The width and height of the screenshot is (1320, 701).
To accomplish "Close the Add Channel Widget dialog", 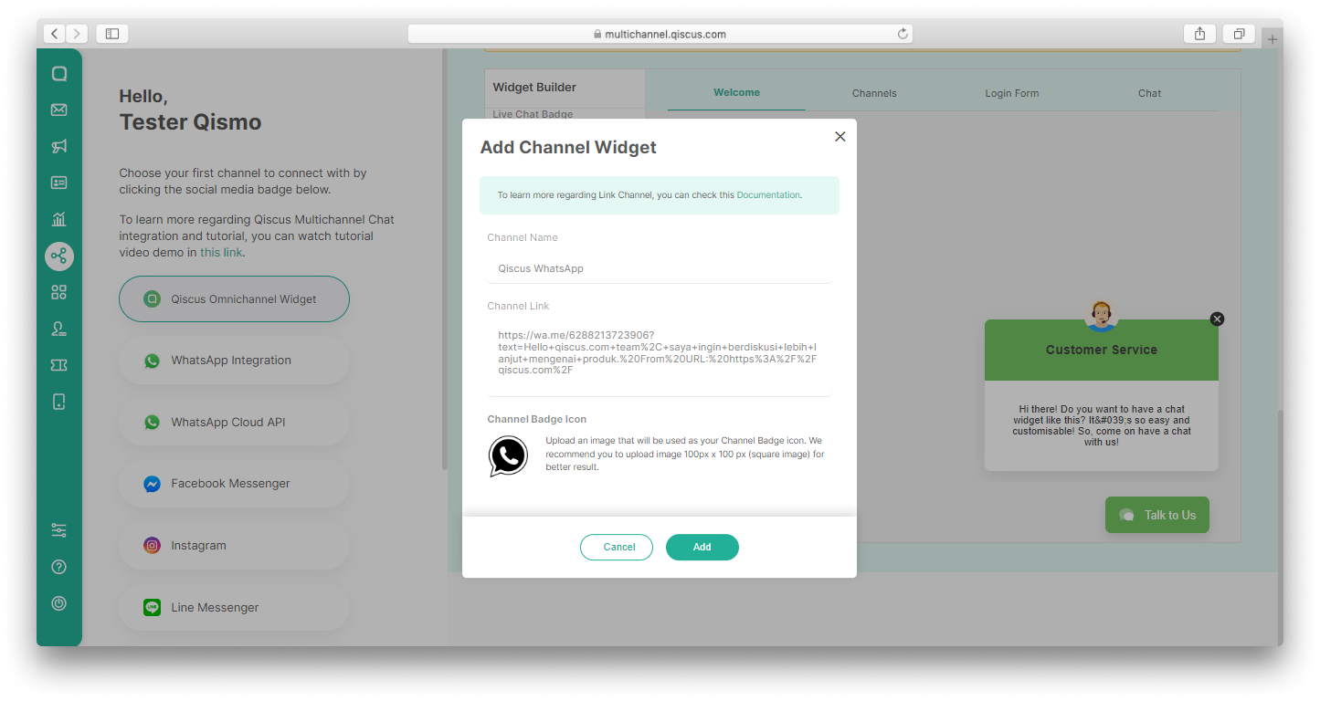I will click(x=840, y=137).
